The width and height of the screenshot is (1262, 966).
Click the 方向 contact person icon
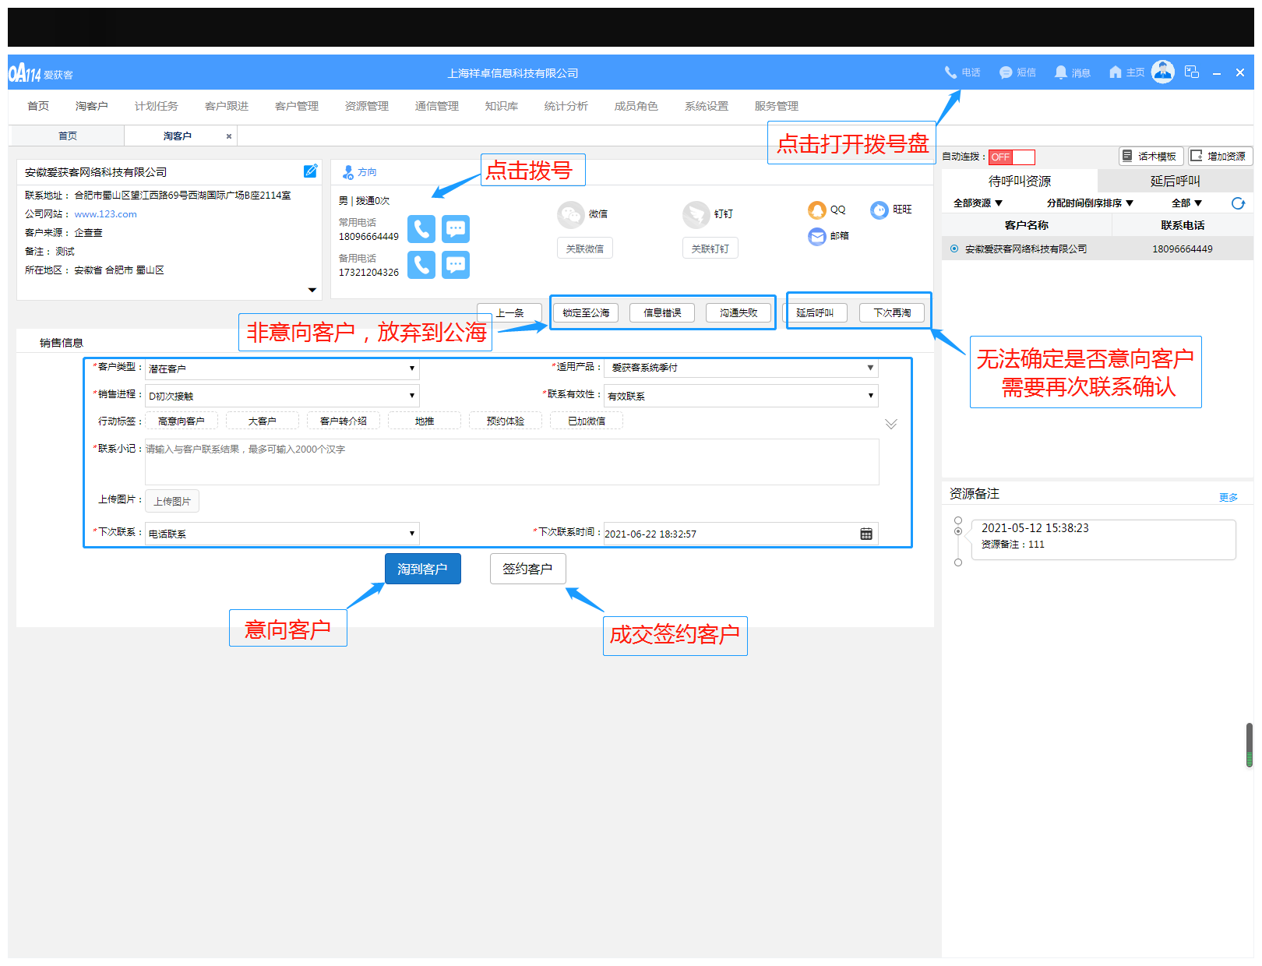click(348, 172)
